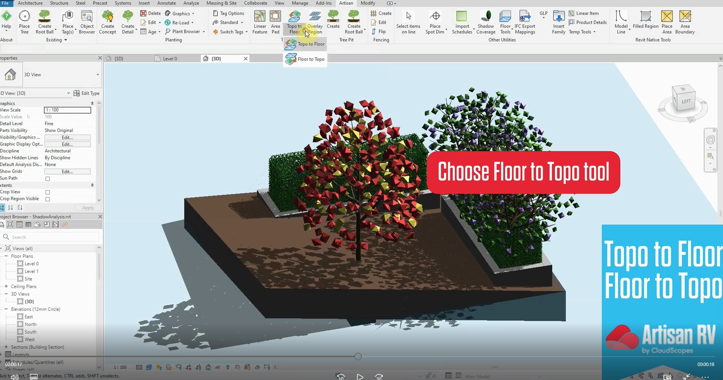Screen dimensions: 723x380
Task: Open the 3D View type dropdown
Action: (x=97, y=75)
